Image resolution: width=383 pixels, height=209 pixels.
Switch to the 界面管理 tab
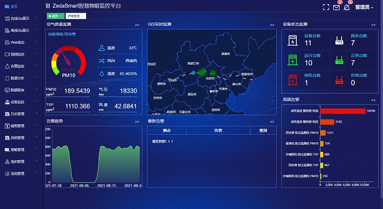tap(75, 16)
